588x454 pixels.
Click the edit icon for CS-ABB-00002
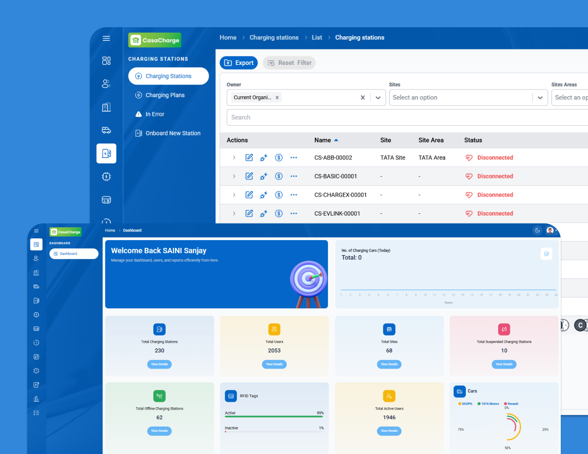tap(249, 158)
